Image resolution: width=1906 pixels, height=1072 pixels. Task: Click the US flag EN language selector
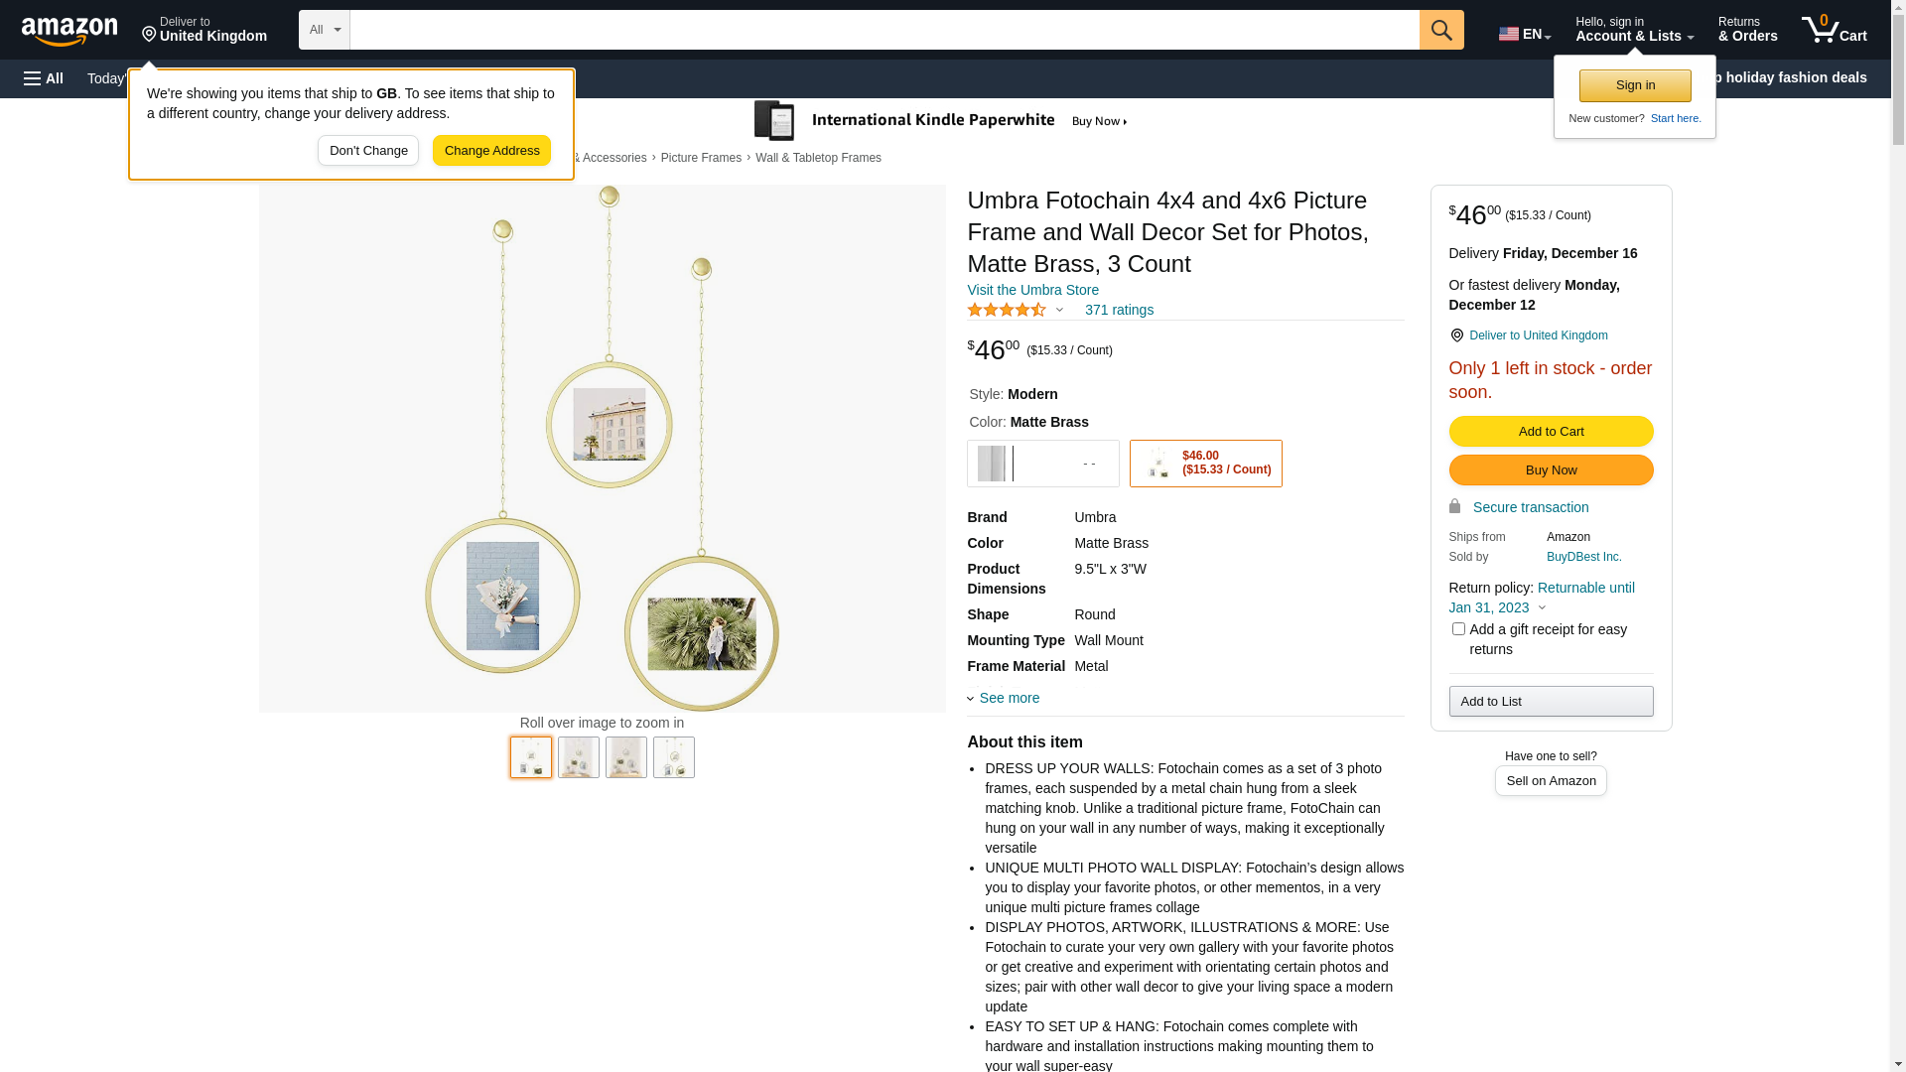coord(1524,34)
